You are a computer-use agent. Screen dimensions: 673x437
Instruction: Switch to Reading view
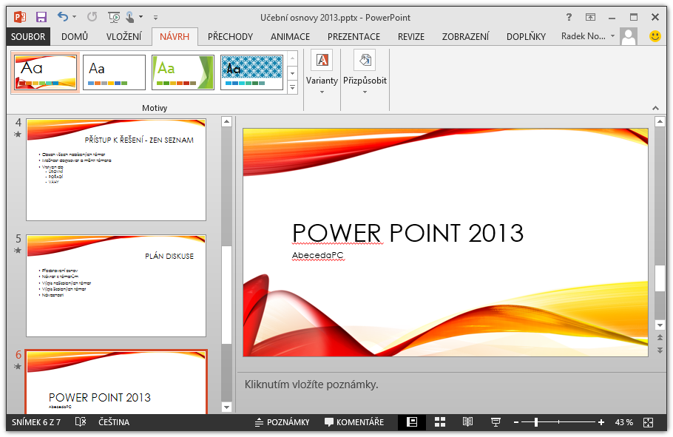click(468, 422)
